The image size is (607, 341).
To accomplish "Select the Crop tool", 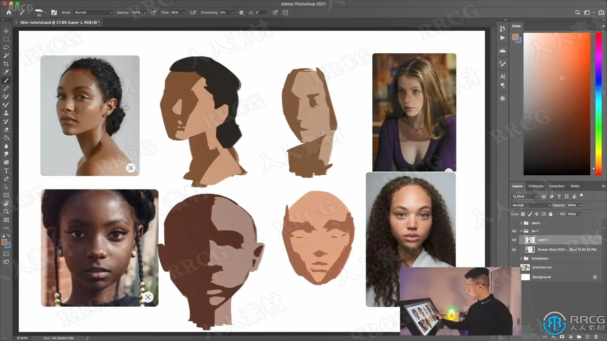I will pyautogui.click(x=6, y=64).
